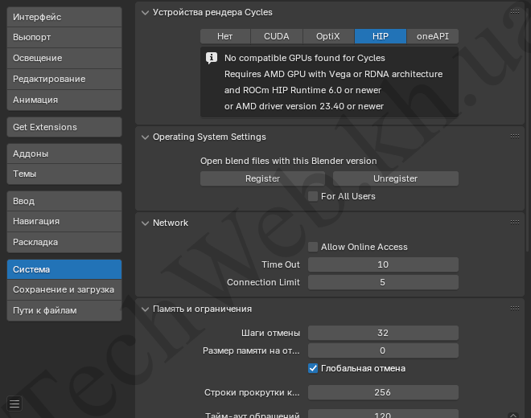Collapse the Operating System Settings section
The width and height of the screenshot is (531, 418).
(145, 137)
